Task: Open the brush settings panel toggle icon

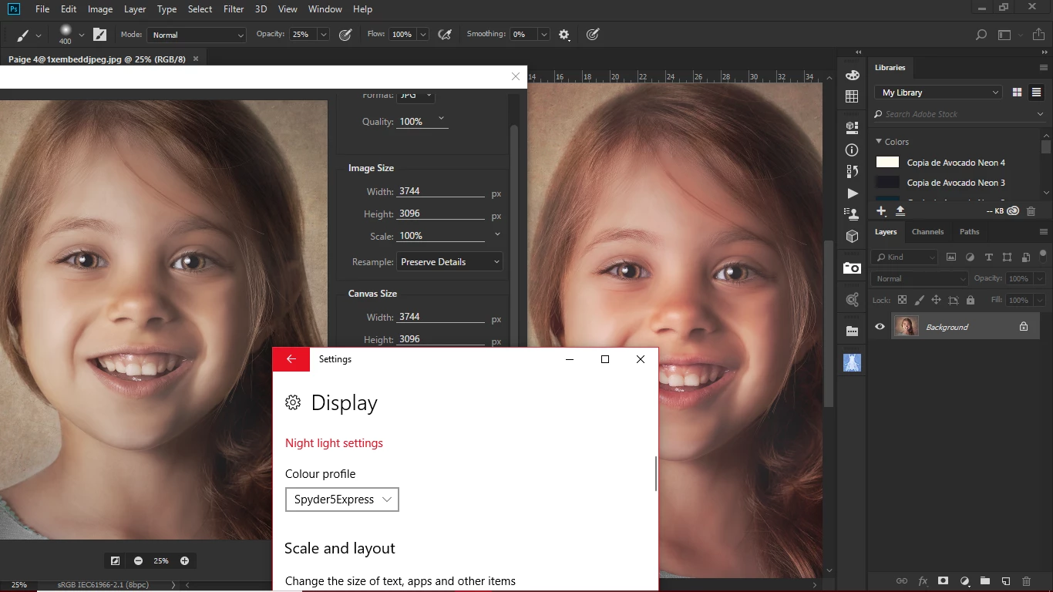Action: pos(99,35)
